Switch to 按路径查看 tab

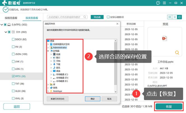point(11,18)
